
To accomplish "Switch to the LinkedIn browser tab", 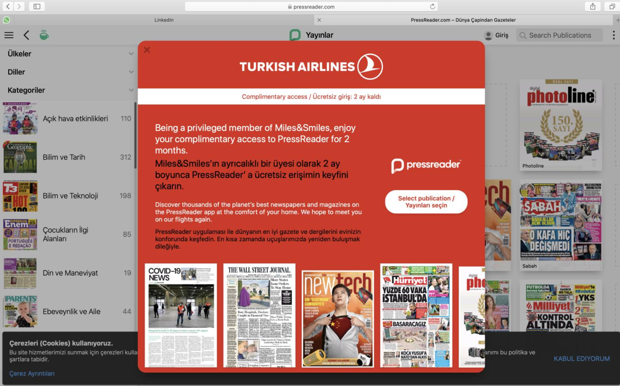I will coord(164,20).
